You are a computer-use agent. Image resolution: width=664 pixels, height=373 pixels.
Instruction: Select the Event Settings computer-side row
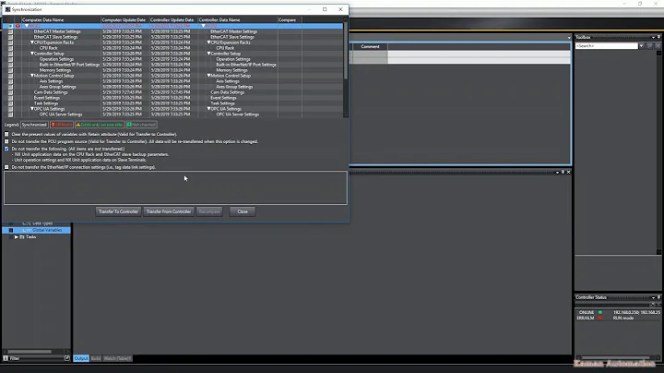(x=47, y=98)
